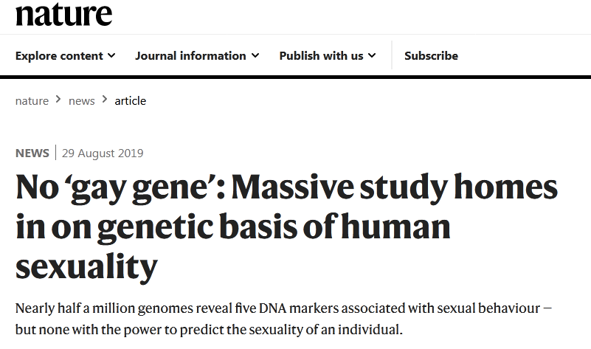Click the 29 August 2019 date

103,153
